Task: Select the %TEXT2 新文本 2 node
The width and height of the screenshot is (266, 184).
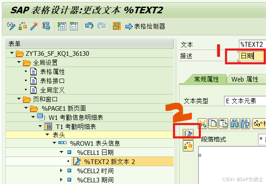Action: (x=109, y=162)
